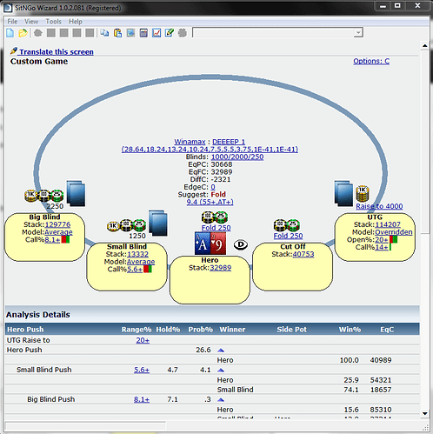Click the vertical scrollbar down arrow
The height and width of the screenshot is (434, 433).
click(425, 413)
